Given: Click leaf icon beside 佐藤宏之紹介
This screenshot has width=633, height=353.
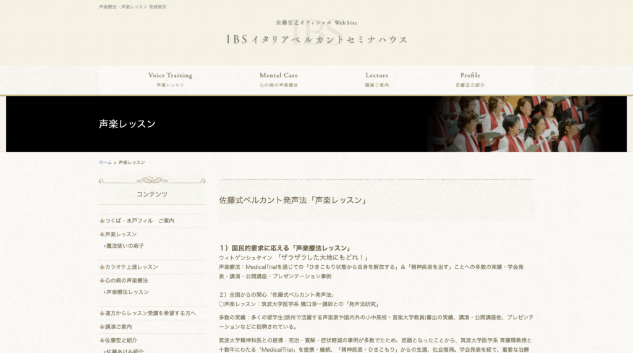Looking at the screenshot, I should pyautogui.click(x=102, y=340).
